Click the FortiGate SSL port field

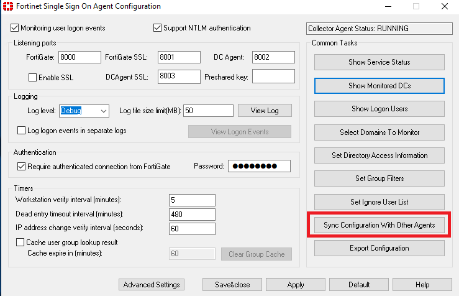pos(179,57)
